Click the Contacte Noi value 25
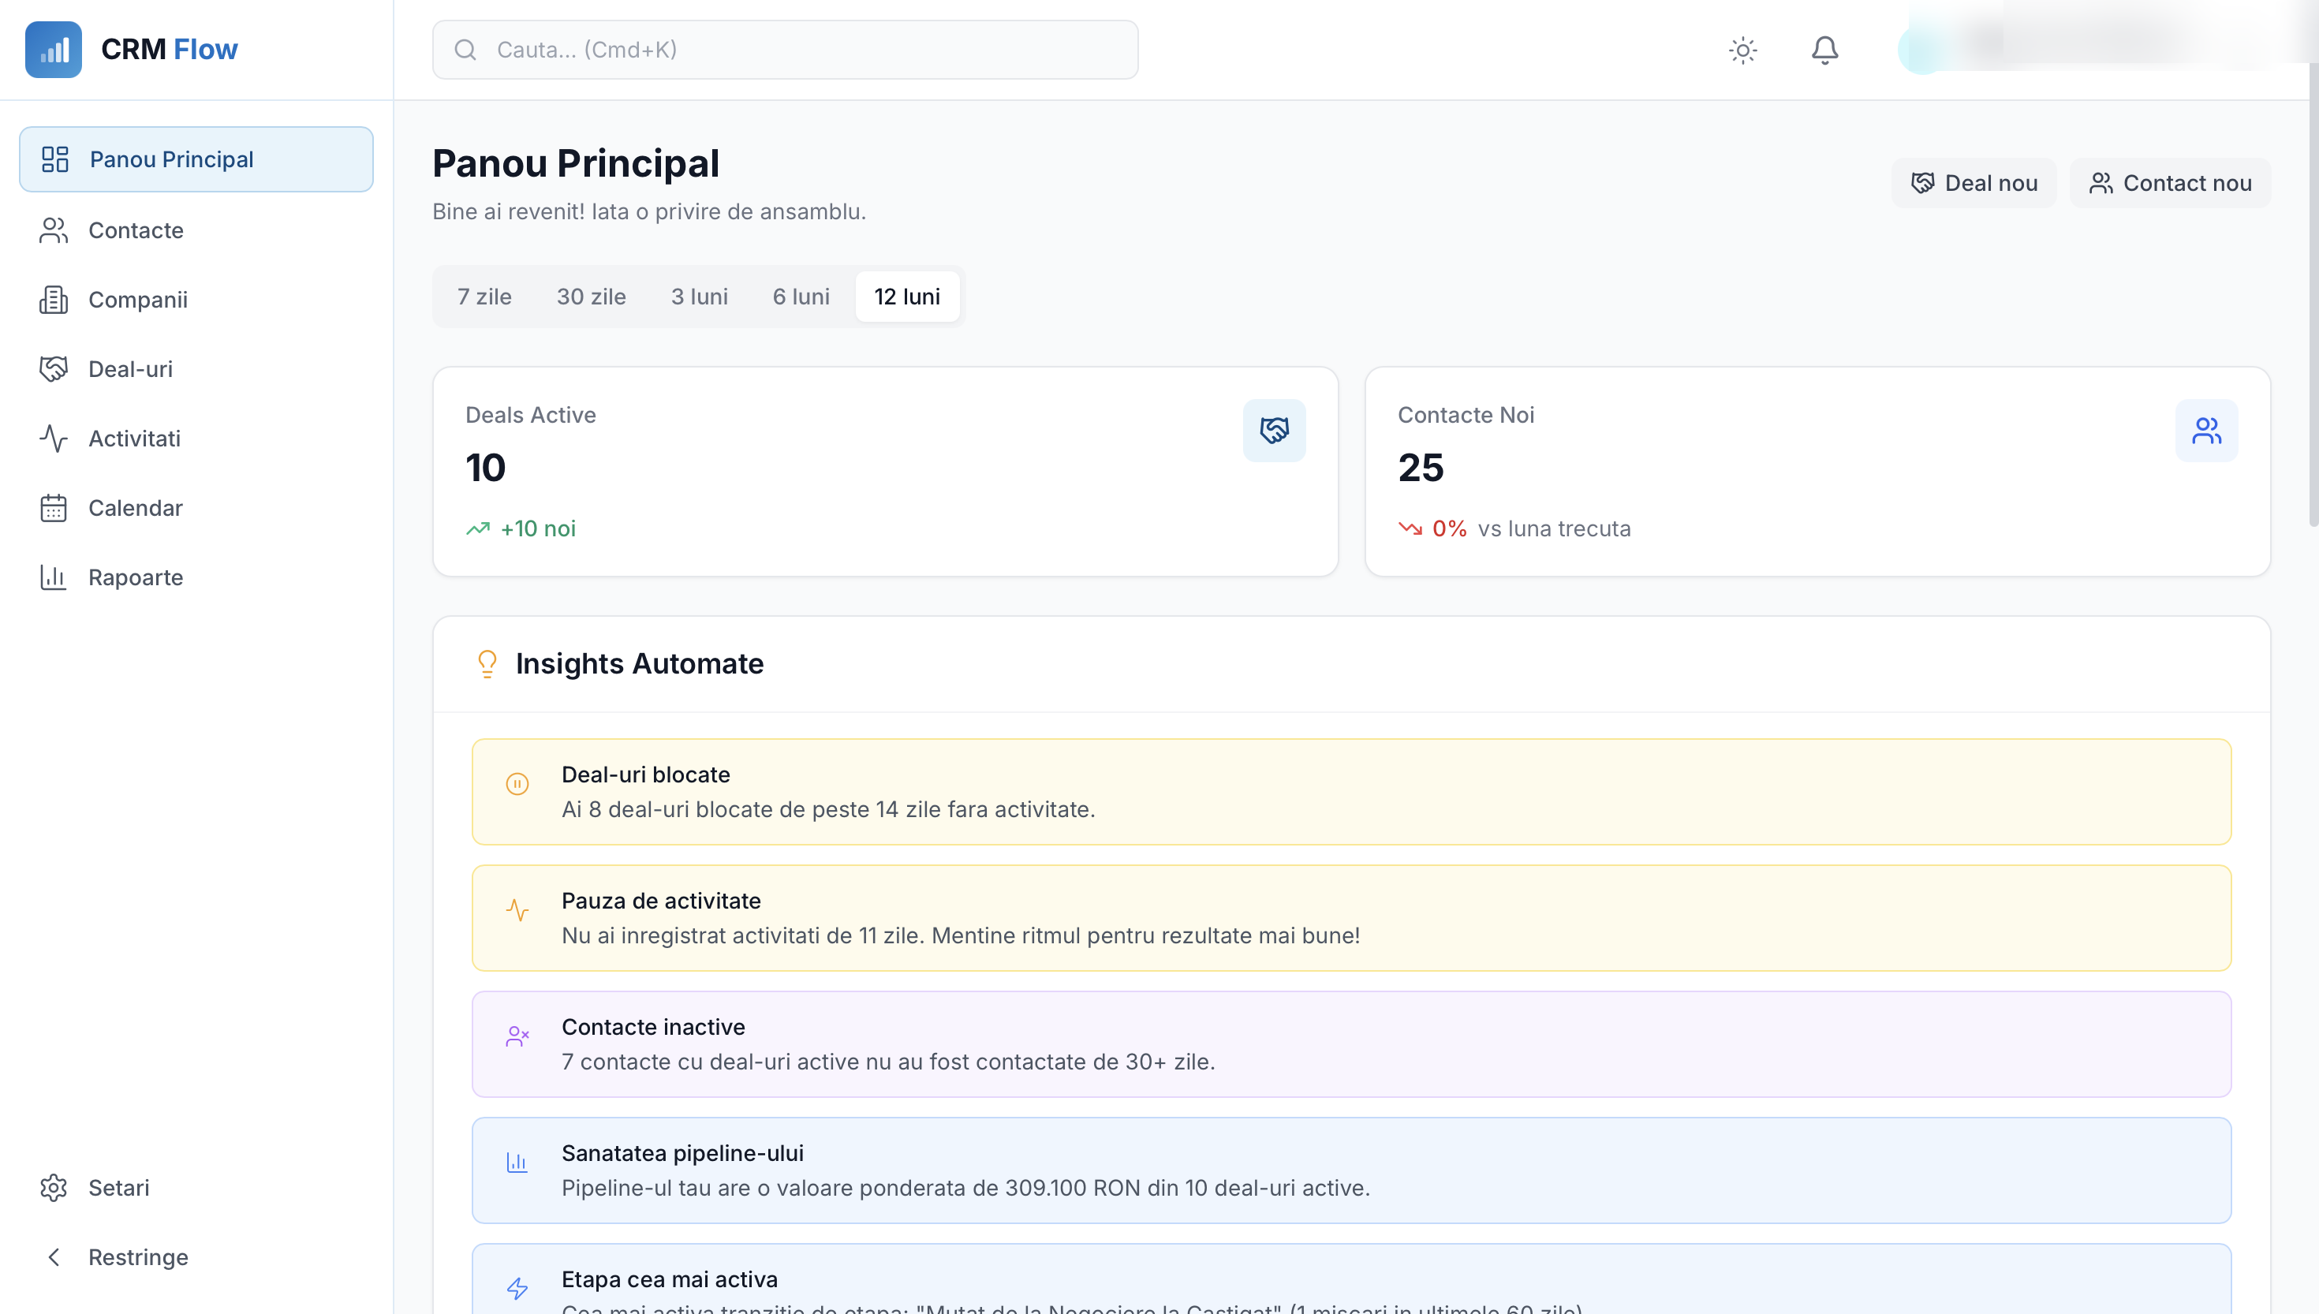Image resolution: width=2319 pixels, height=1314 pixels. 1421,468
